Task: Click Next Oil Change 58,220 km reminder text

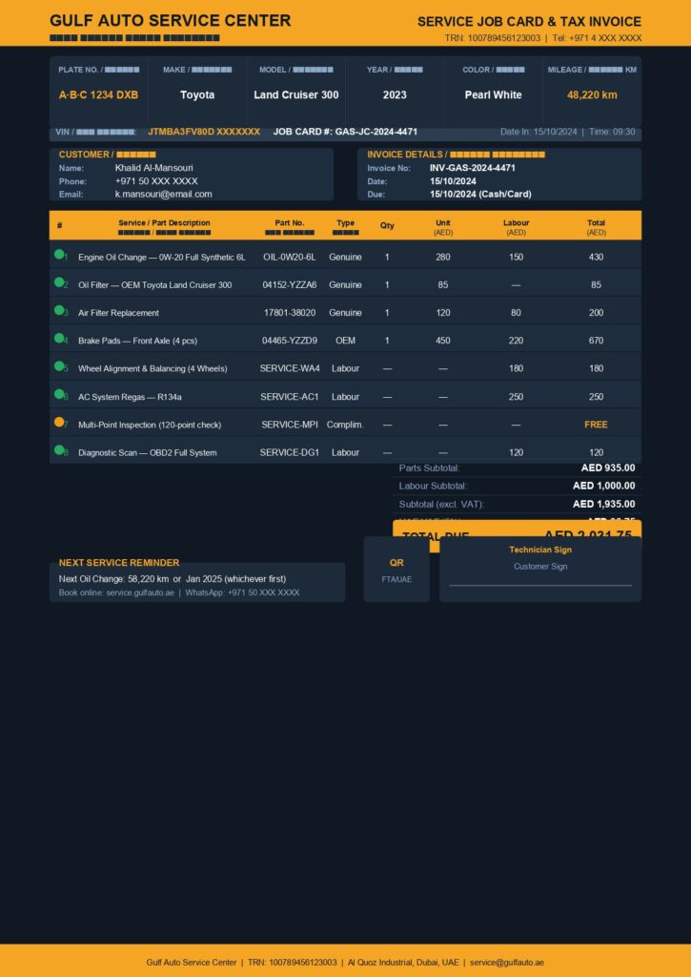Action: pyautogui.click(x=173, y=579)
